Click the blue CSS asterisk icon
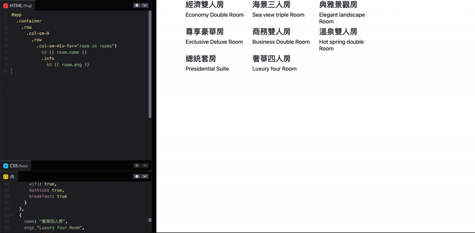The width and height of the screenshot is (475, 233). pyautogui.click(x=6, y=166)
